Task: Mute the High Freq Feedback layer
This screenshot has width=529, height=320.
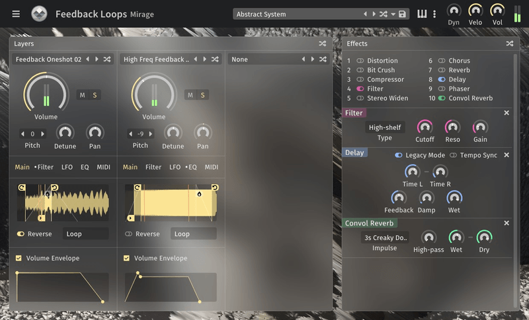Action: click(190, 95)
